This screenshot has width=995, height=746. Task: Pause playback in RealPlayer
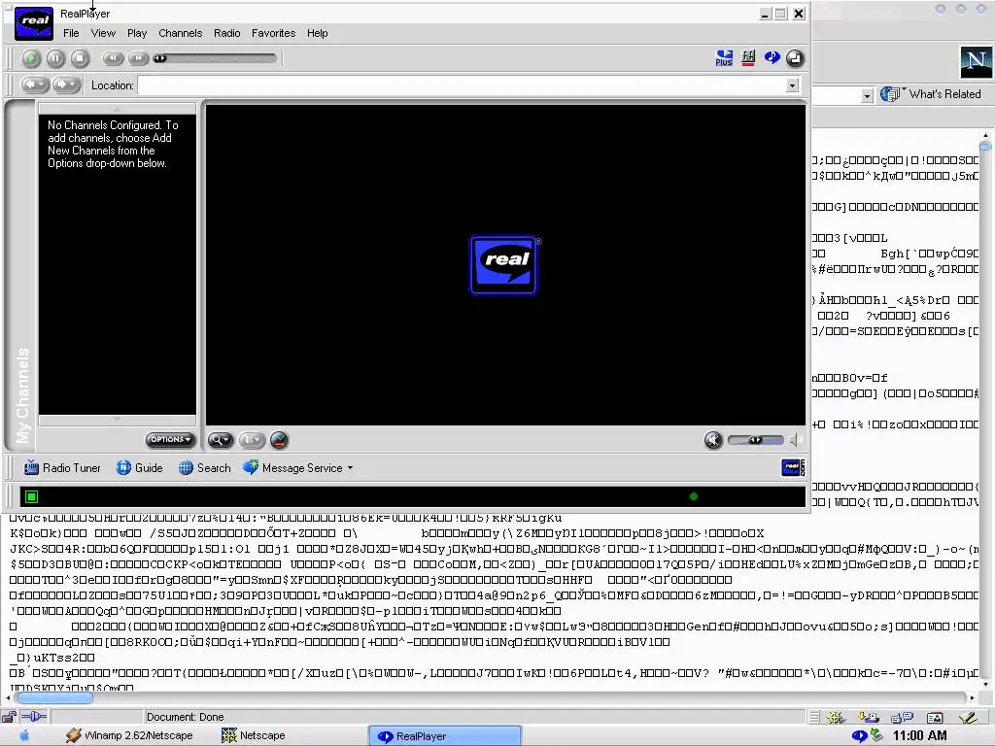point(55,58)
